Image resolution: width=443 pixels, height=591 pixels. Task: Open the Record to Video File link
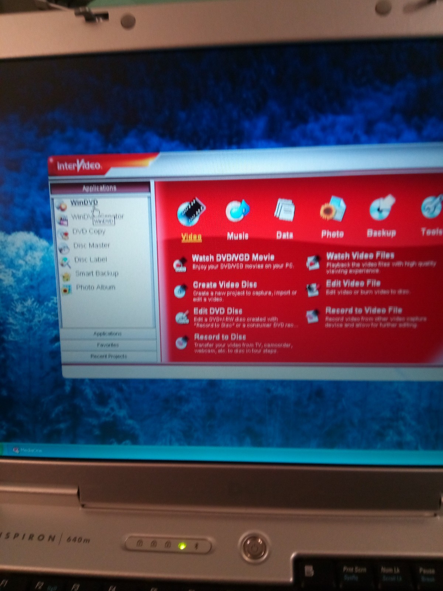pyautogui.click(x=364, y=310)
